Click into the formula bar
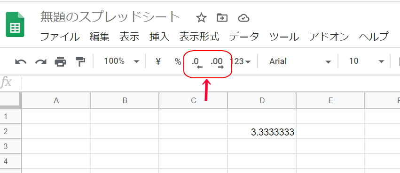400x173 pixels. tap(211, 83)
